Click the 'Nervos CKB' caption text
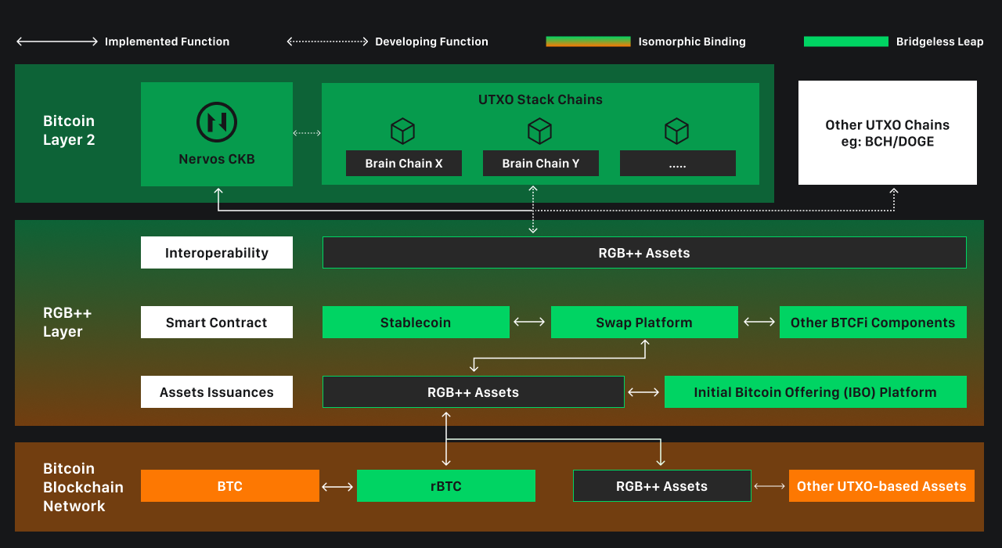Screen dimensions: 1002x548 tap(217, 159)
